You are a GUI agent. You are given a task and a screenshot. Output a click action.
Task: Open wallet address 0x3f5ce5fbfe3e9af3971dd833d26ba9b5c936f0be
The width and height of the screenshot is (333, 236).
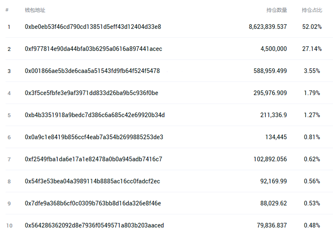(x=92, y=93)
